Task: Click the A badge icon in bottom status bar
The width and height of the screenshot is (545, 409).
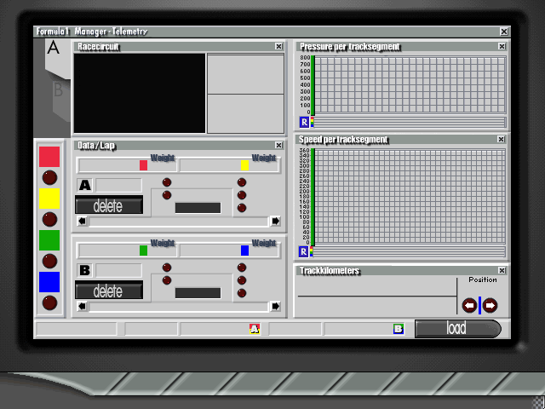Action: coord(255,329)
